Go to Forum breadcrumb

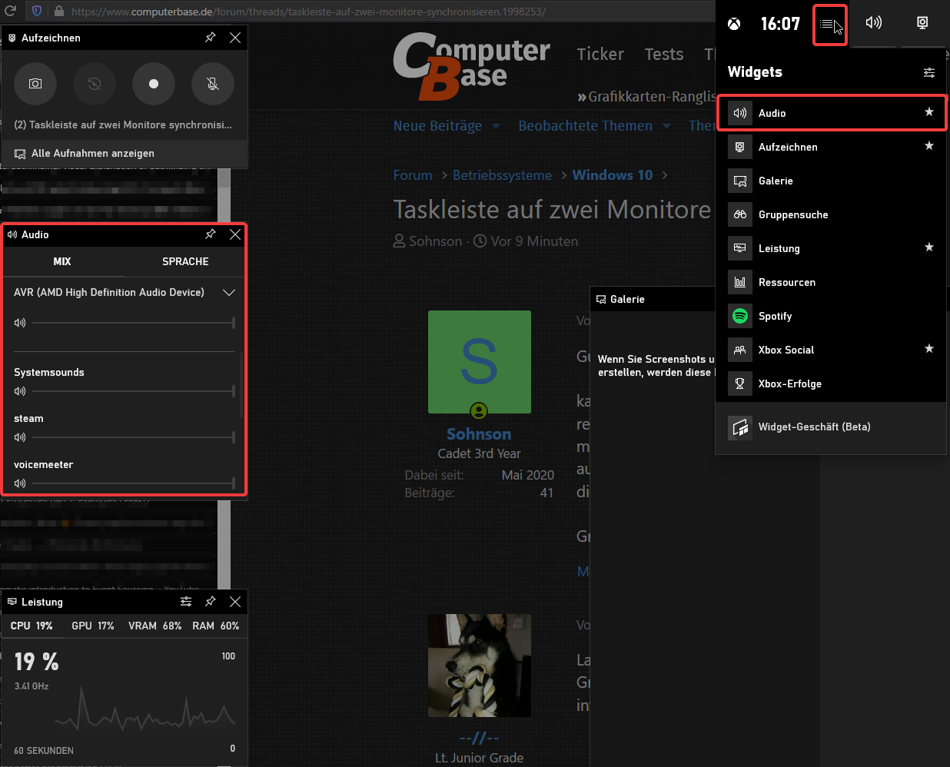(x=413, y=175)
